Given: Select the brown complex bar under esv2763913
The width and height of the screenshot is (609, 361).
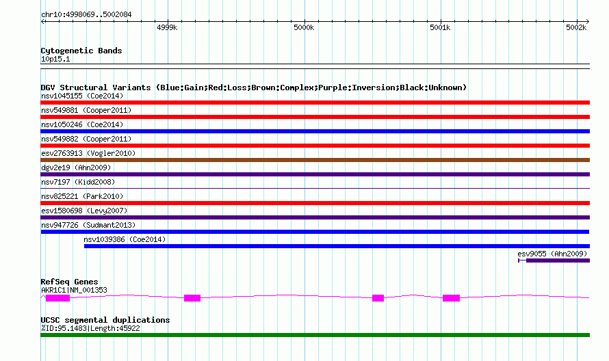Looking at the screenshot, I should pyautogui.click(x=315, y=160).
